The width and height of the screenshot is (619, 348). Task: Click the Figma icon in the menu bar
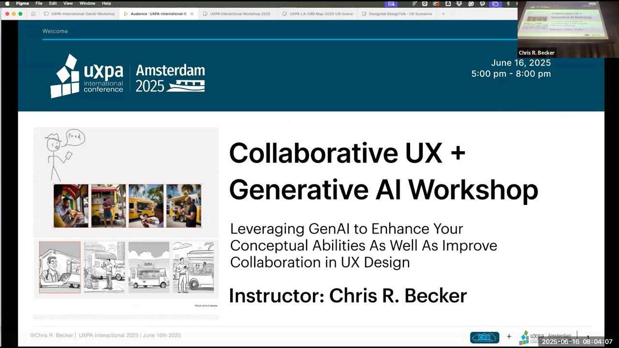pos(414,3)
